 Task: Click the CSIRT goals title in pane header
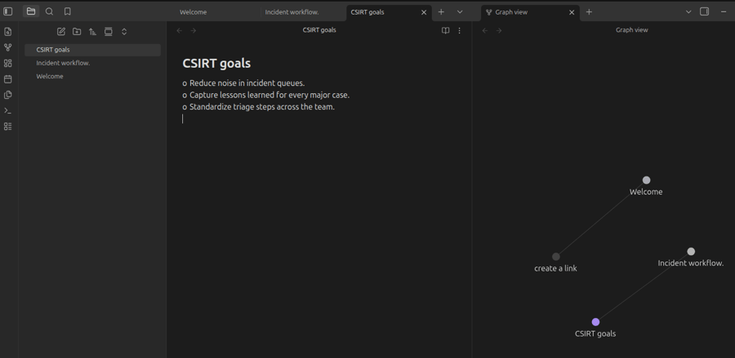[319, 30]
